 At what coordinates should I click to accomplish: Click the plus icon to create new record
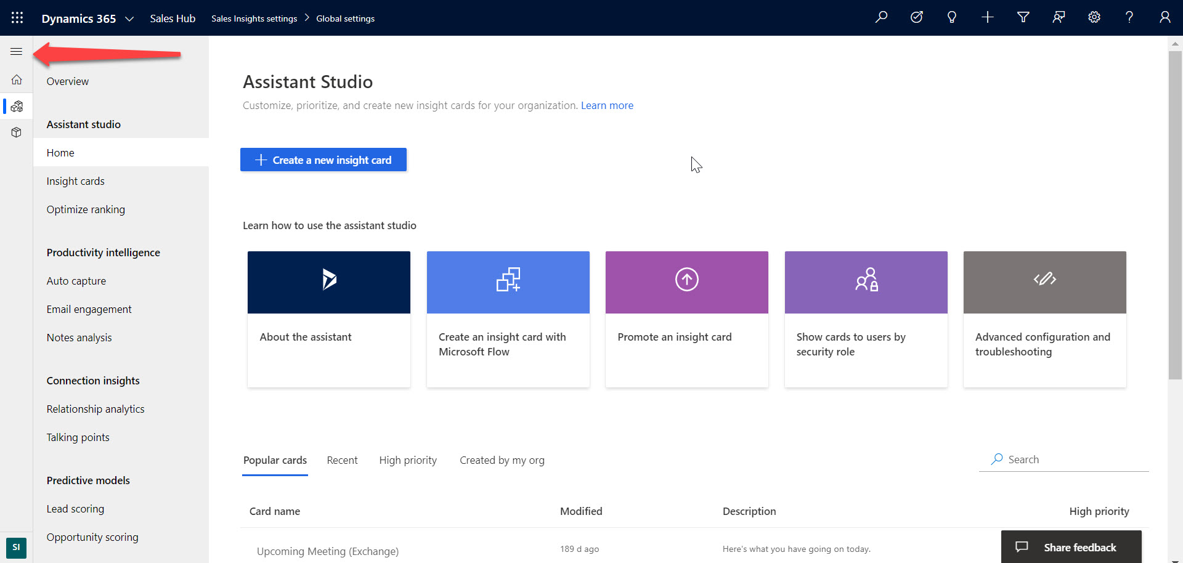pyautogui.click(x=988, y=17)
